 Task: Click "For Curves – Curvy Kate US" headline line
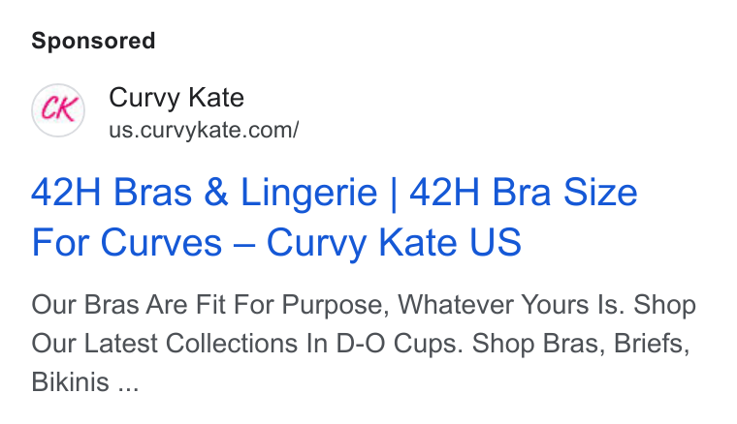276,242
